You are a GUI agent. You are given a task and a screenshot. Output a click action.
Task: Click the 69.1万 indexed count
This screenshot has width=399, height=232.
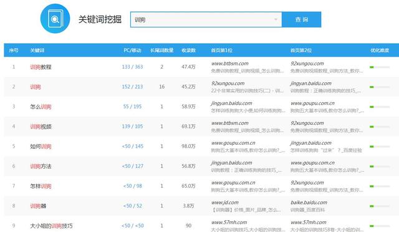188,127
